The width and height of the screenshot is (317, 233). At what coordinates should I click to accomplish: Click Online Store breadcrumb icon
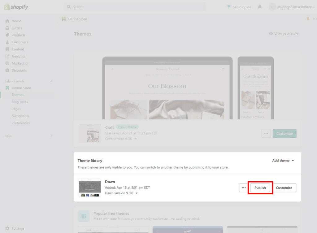coord(64,19)
